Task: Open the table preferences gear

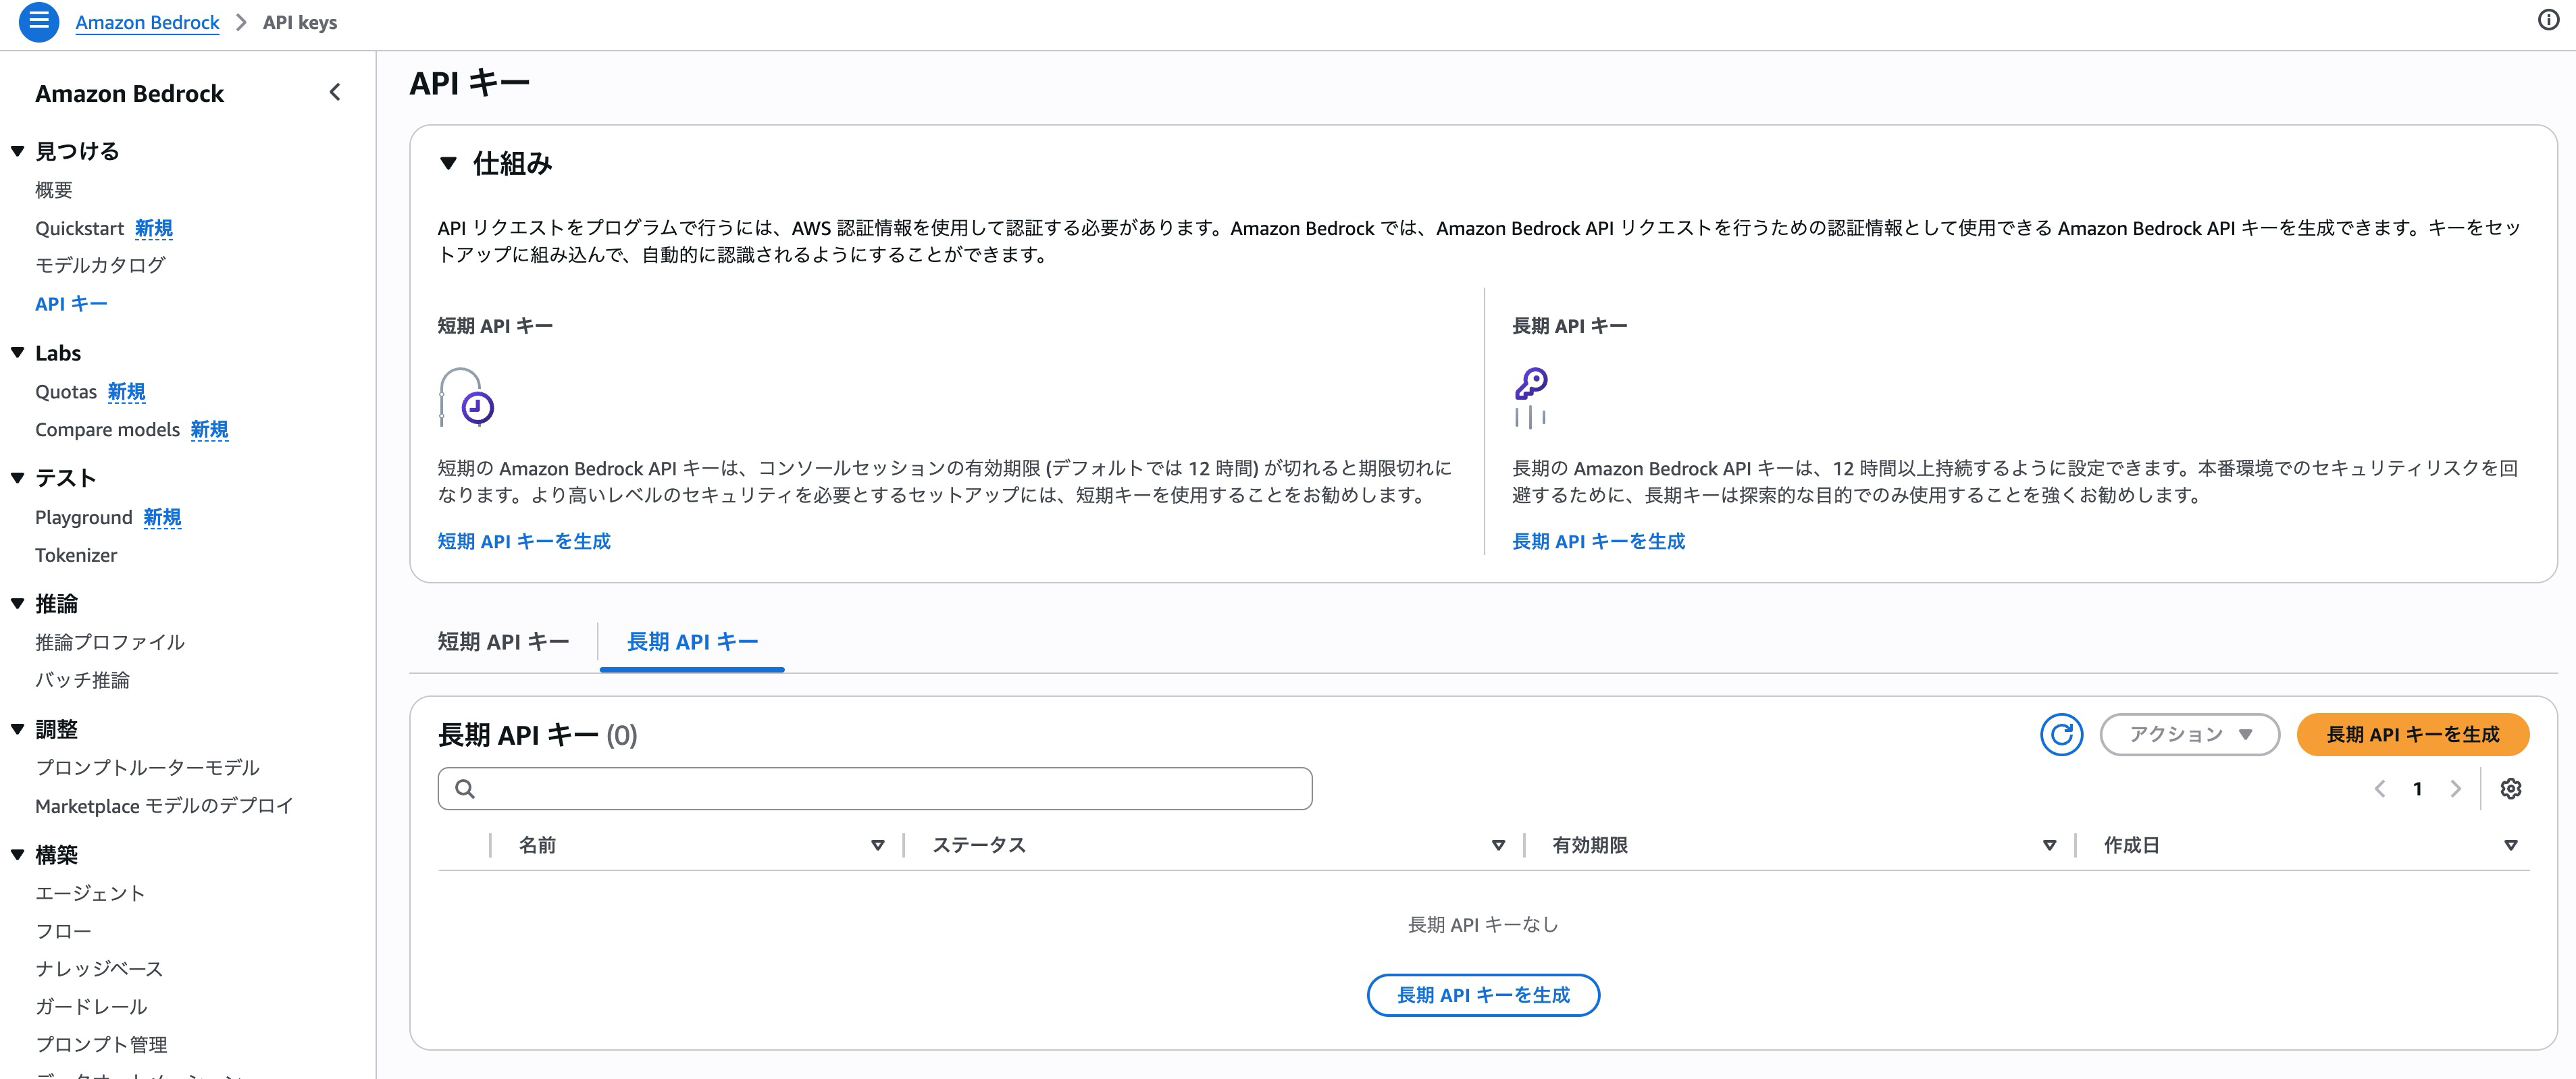Action: (2512, 789)
